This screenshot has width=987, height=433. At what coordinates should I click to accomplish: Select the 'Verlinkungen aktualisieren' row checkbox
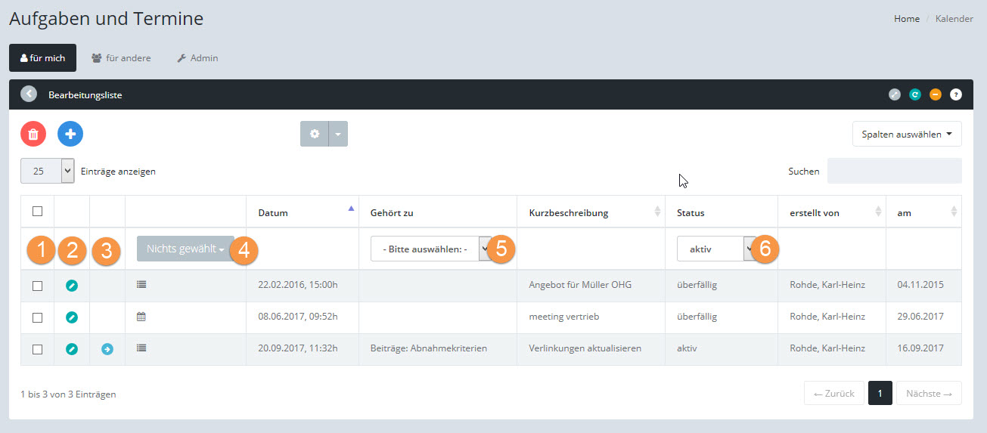[37, 349]
